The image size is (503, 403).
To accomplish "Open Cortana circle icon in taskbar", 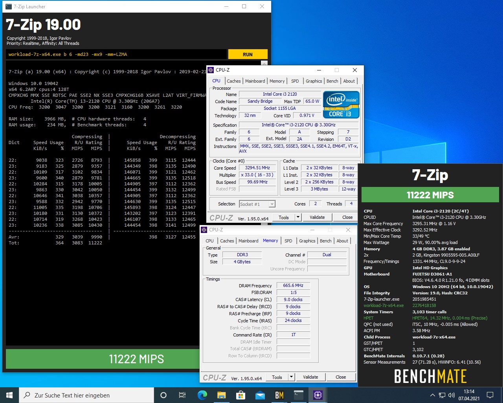I will [163, 395].
